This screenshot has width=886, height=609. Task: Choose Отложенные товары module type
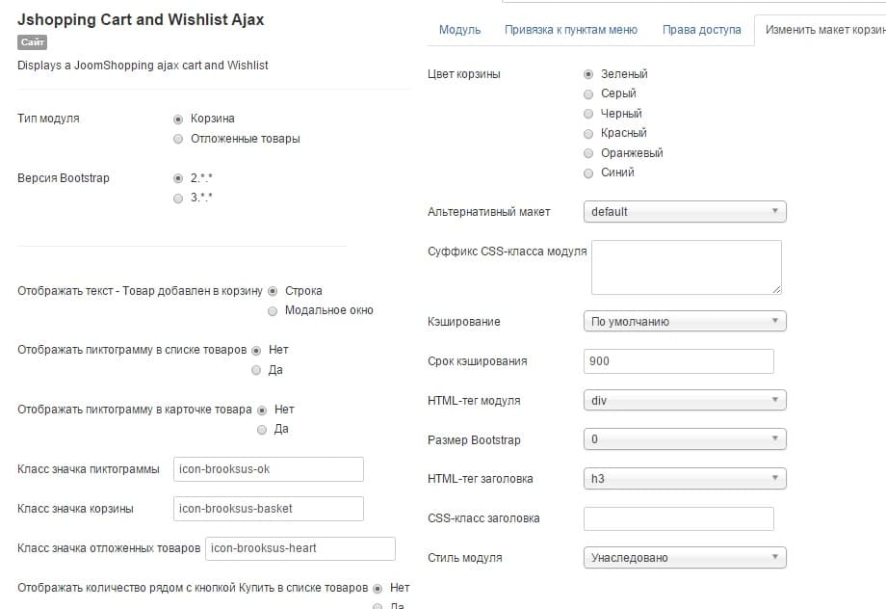pyautogui.click(x=178, y=139)
